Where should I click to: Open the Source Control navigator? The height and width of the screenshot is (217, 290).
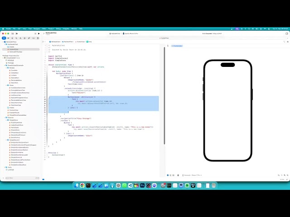pyautogui.click(x=8, y=38)
